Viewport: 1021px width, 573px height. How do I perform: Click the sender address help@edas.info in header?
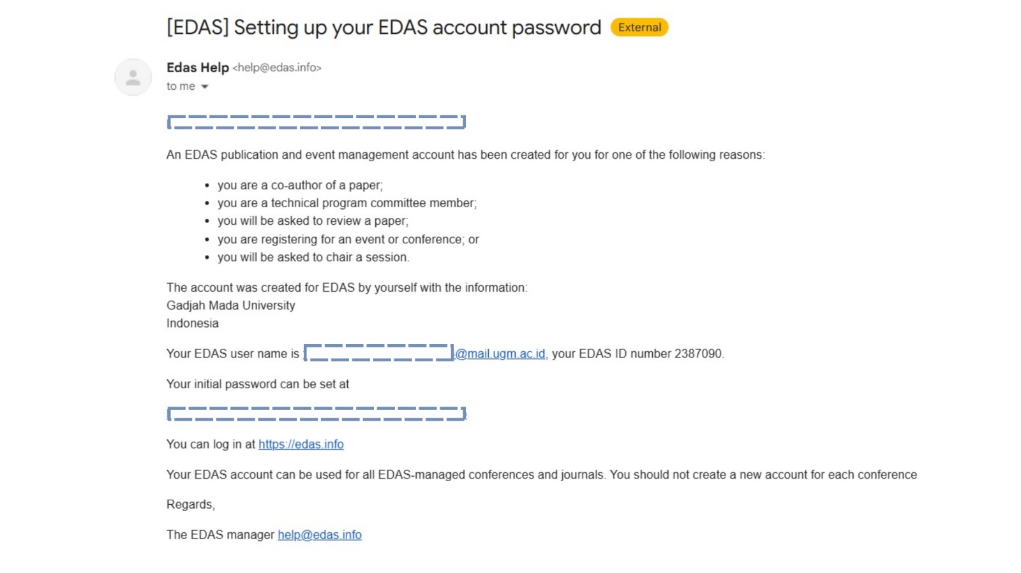(277, 68)
